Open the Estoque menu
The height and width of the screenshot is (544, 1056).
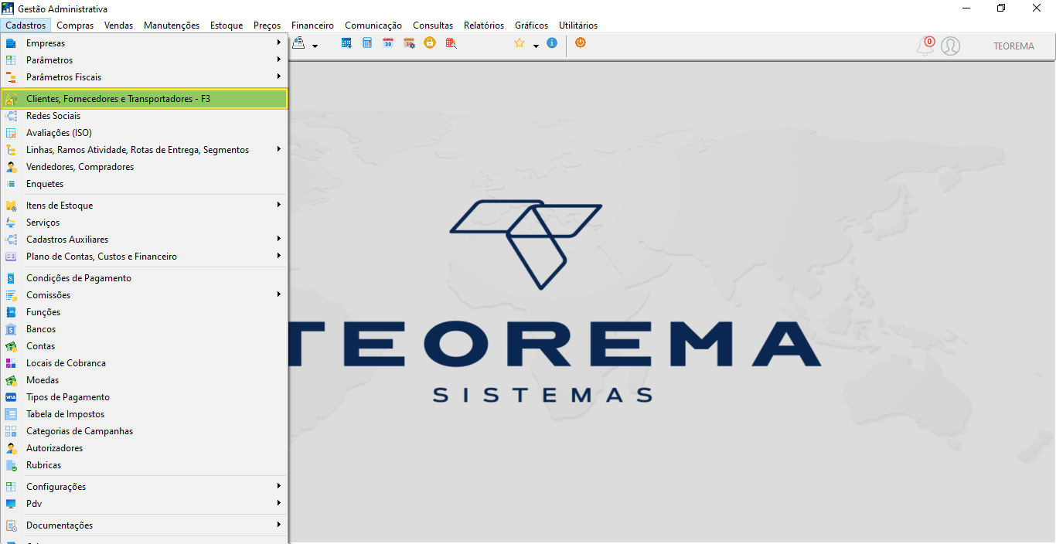[227, 25]
